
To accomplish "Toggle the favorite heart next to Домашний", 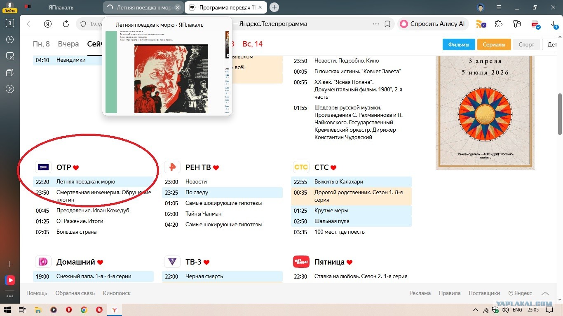I will [x=100, y=263].
